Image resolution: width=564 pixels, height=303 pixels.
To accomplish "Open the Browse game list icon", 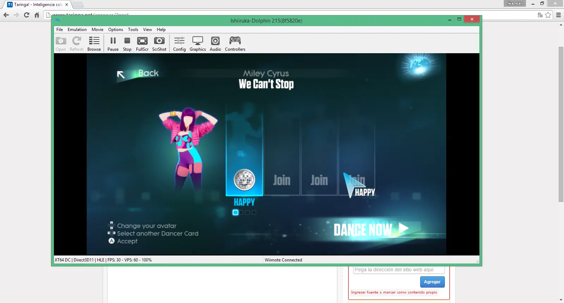I will coord(94,44).
